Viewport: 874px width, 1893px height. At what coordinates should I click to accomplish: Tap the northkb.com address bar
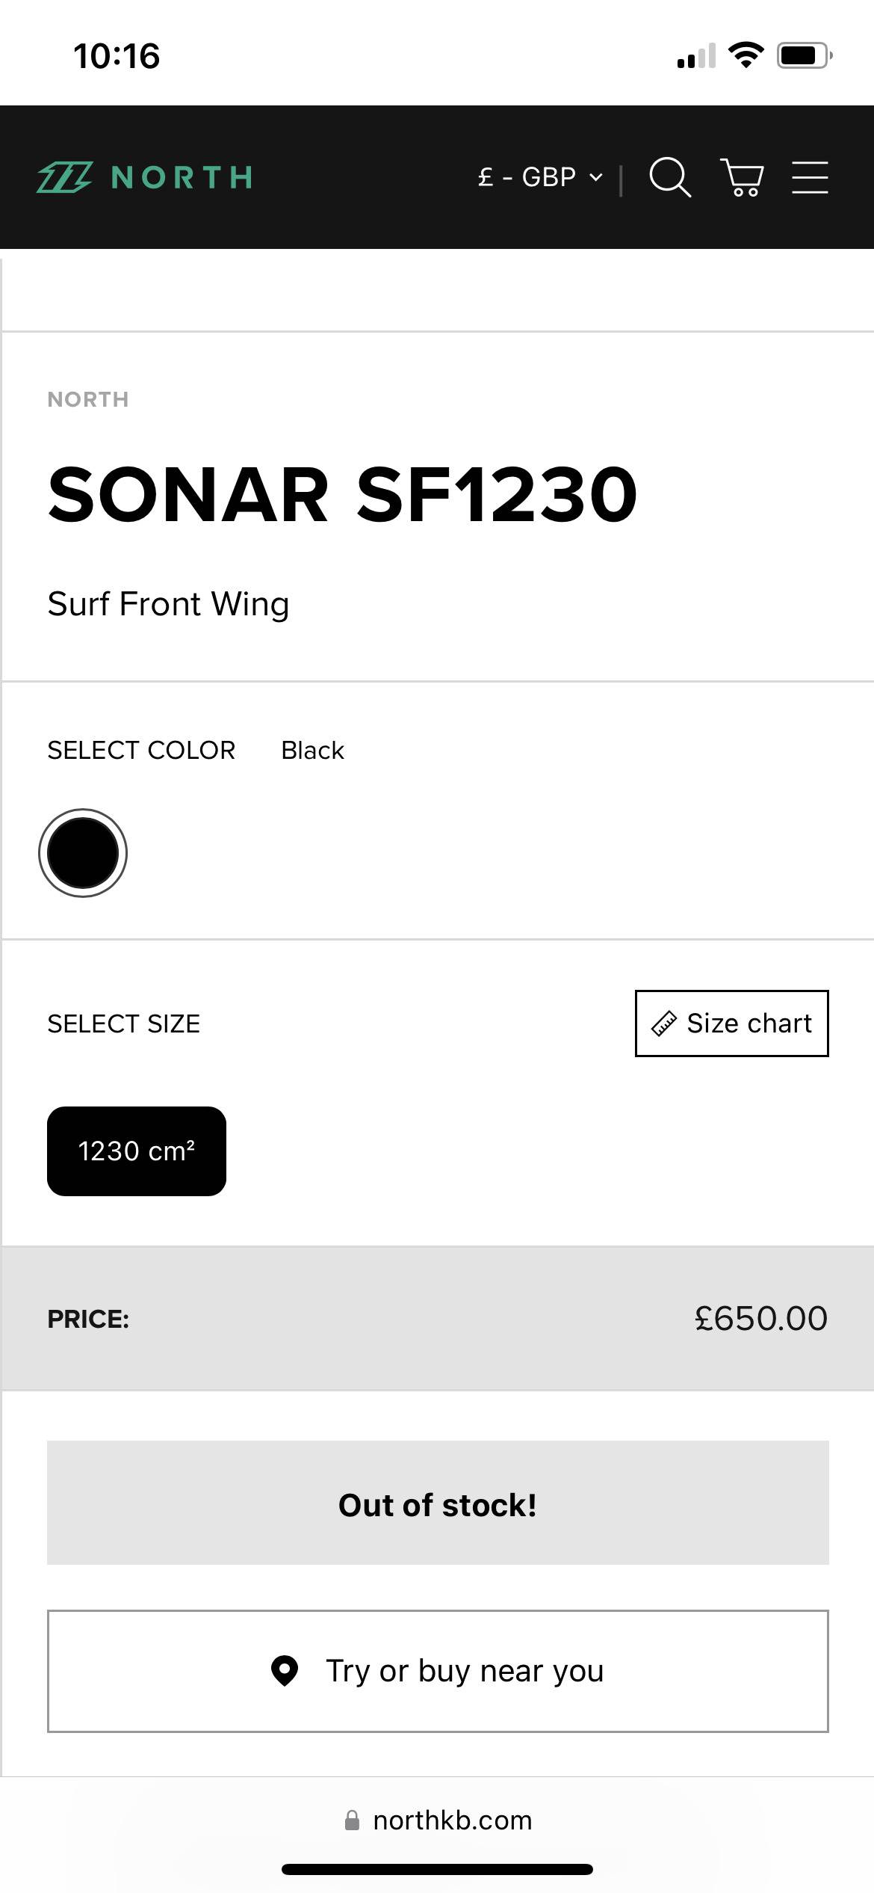click(x=453, y=1820)
